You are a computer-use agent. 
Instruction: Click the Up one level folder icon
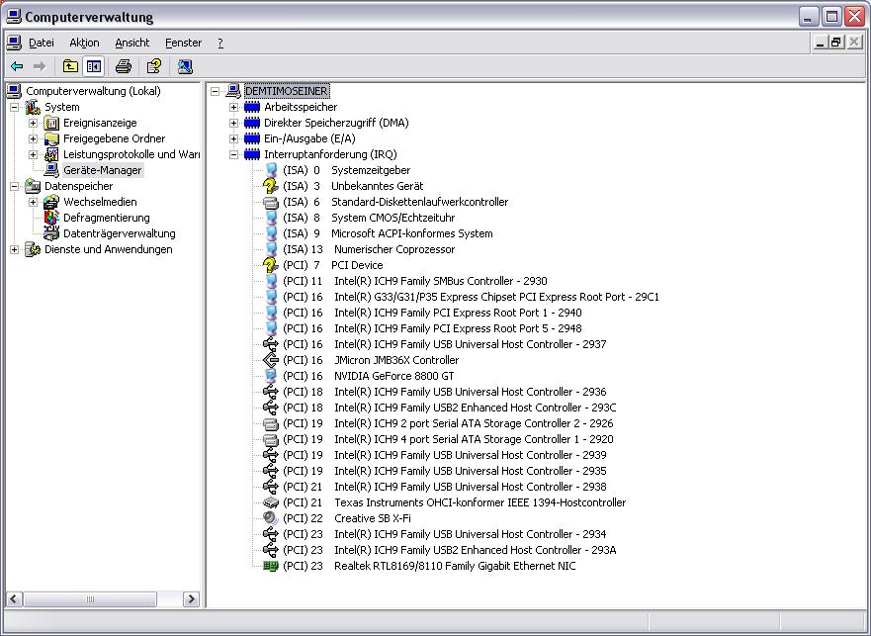point(70,66)
